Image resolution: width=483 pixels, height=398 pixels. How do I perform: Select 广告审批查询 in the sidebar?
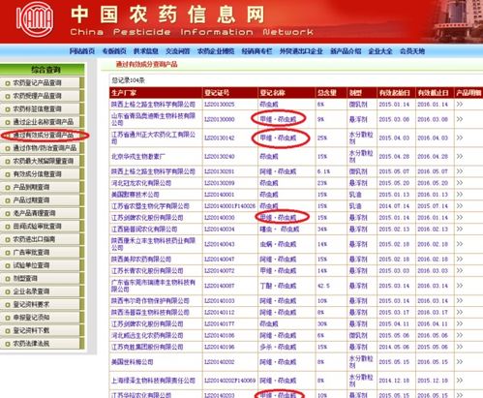pyautogui.click(x=31, y=252)
